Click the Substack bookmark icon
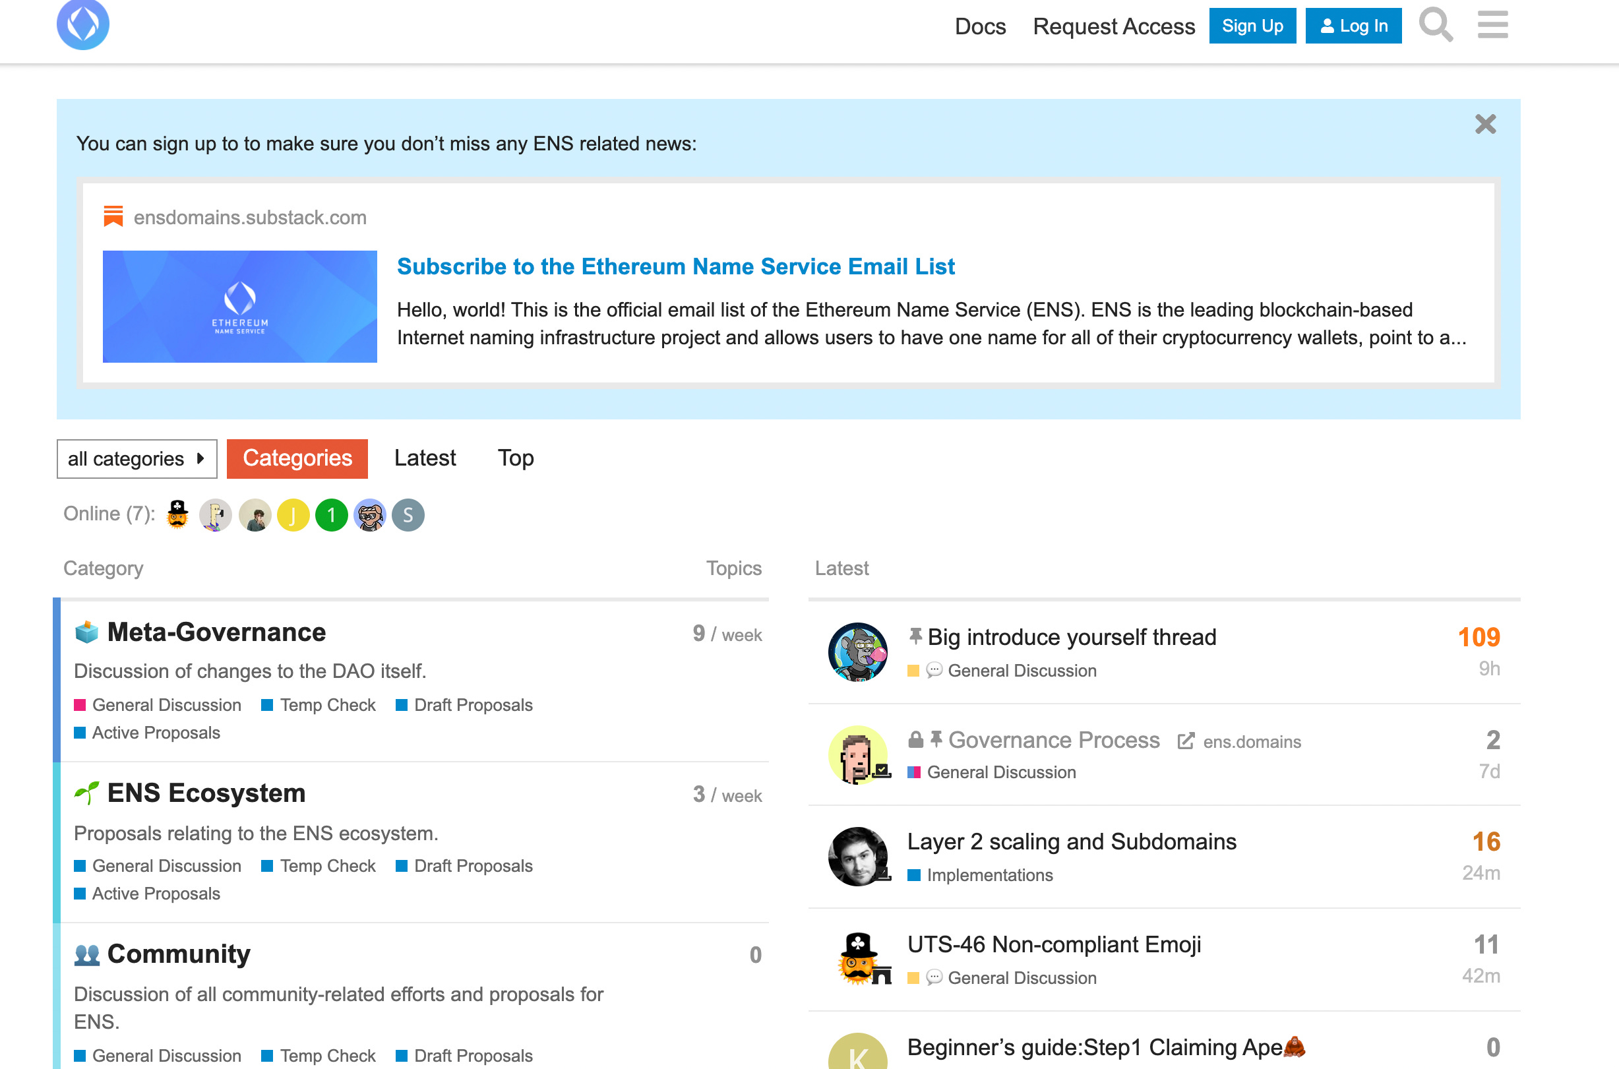This screenshot has width=1619, height=1069. pos(113,217)
